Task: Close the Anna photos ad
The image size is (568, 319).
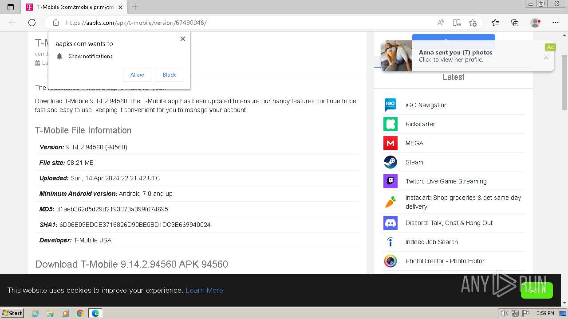Action: coord(546,57)
